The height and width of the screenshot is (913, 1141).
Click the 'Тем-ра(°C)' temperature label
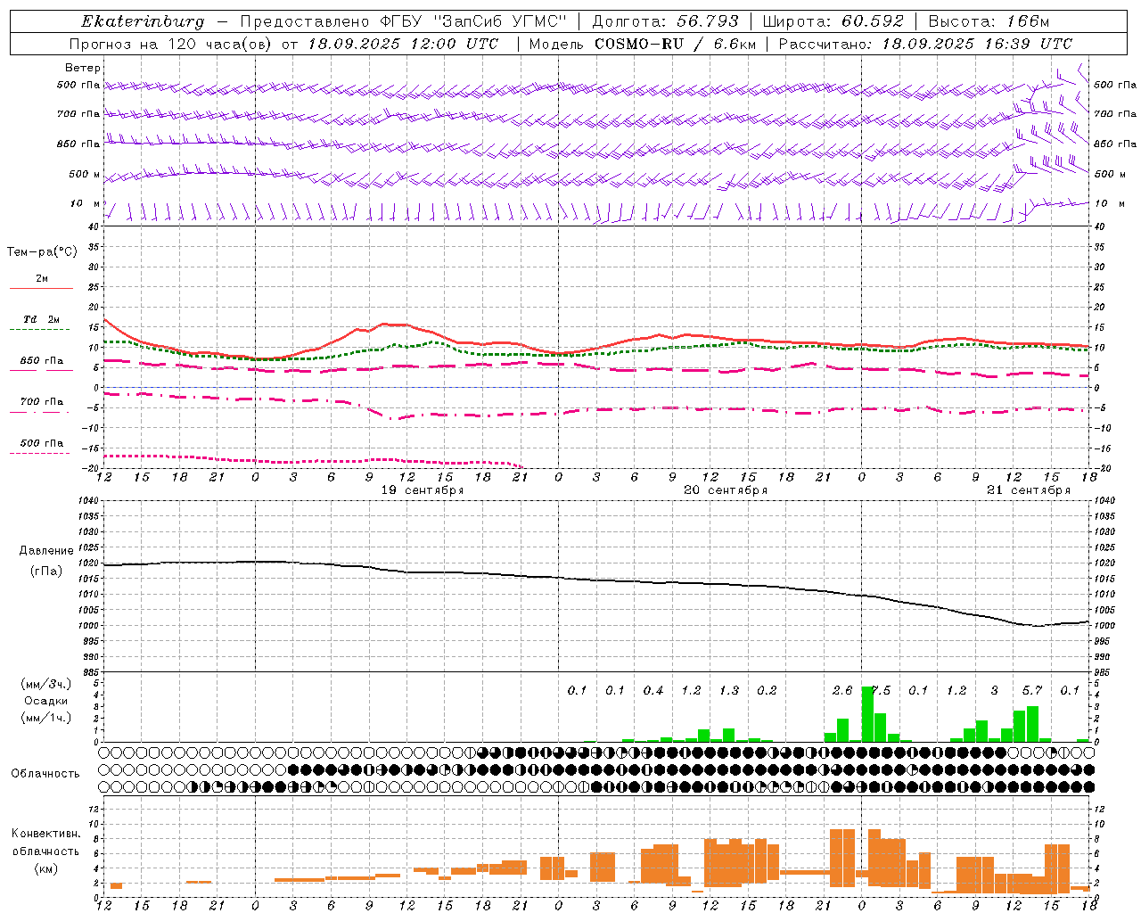click(43, 252)
